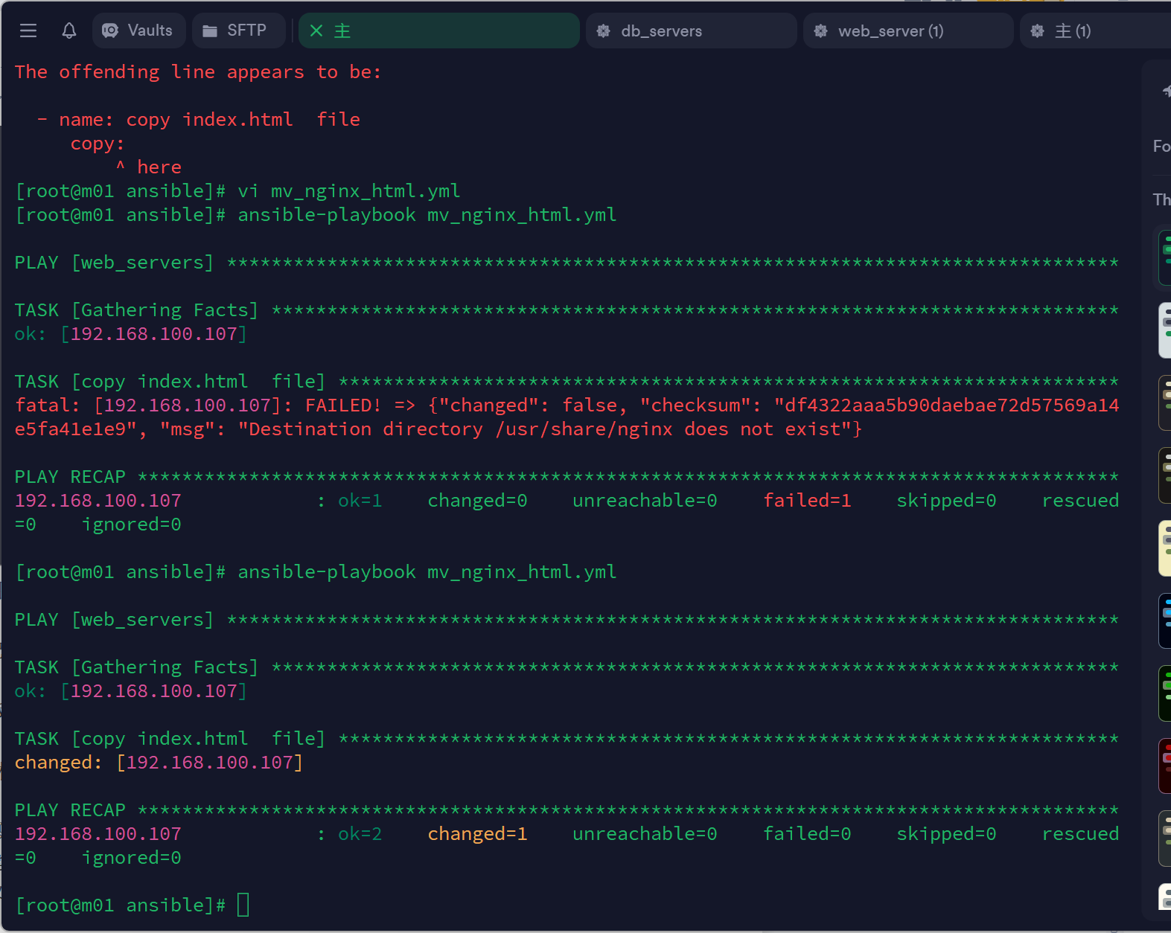The height and width of the screenshot is (933, 1171).
Task: Click the 'failed=1' recap value
Action: (807, 501)
